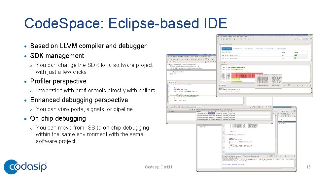The height and width of the screenshot is (178, 317).
Task: Select the highlighted stack frame in Debug view
Action: (191, 70)
